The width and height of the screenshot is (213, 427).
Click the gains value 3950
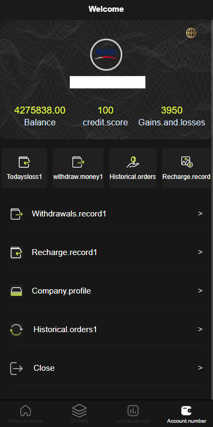point(172,110)
